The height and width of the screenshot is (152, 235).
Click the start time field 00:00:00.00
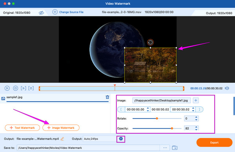(136, 109)
